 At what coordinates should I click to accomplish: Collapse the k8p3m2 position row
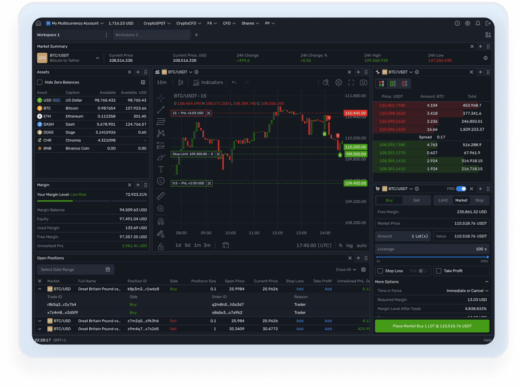pyautogui.click(x=40, y=289)
